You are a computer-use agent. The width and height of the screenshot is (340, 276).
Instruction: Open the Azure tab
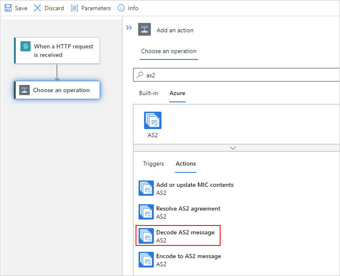(x=178, y=93)
